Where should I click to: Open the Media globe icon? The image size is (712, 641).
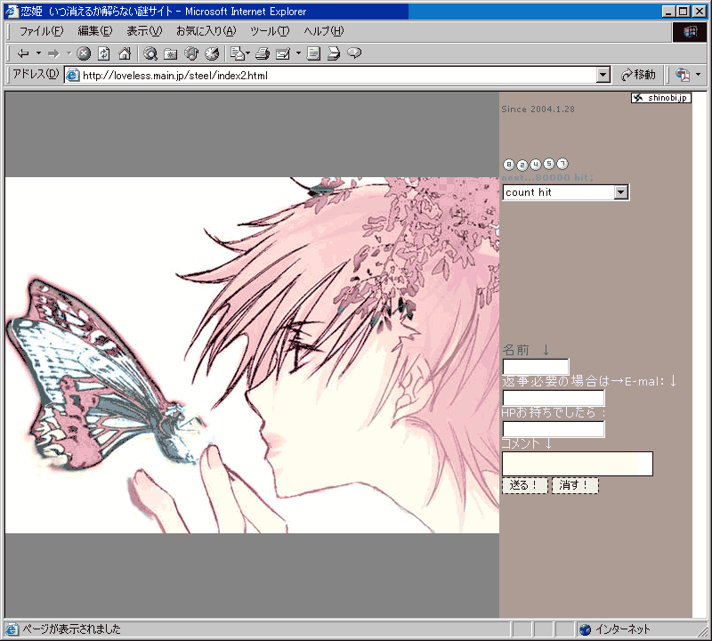tap(191, 53)
